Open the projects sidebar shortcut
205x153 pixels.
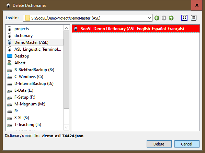tap(35, 29)
